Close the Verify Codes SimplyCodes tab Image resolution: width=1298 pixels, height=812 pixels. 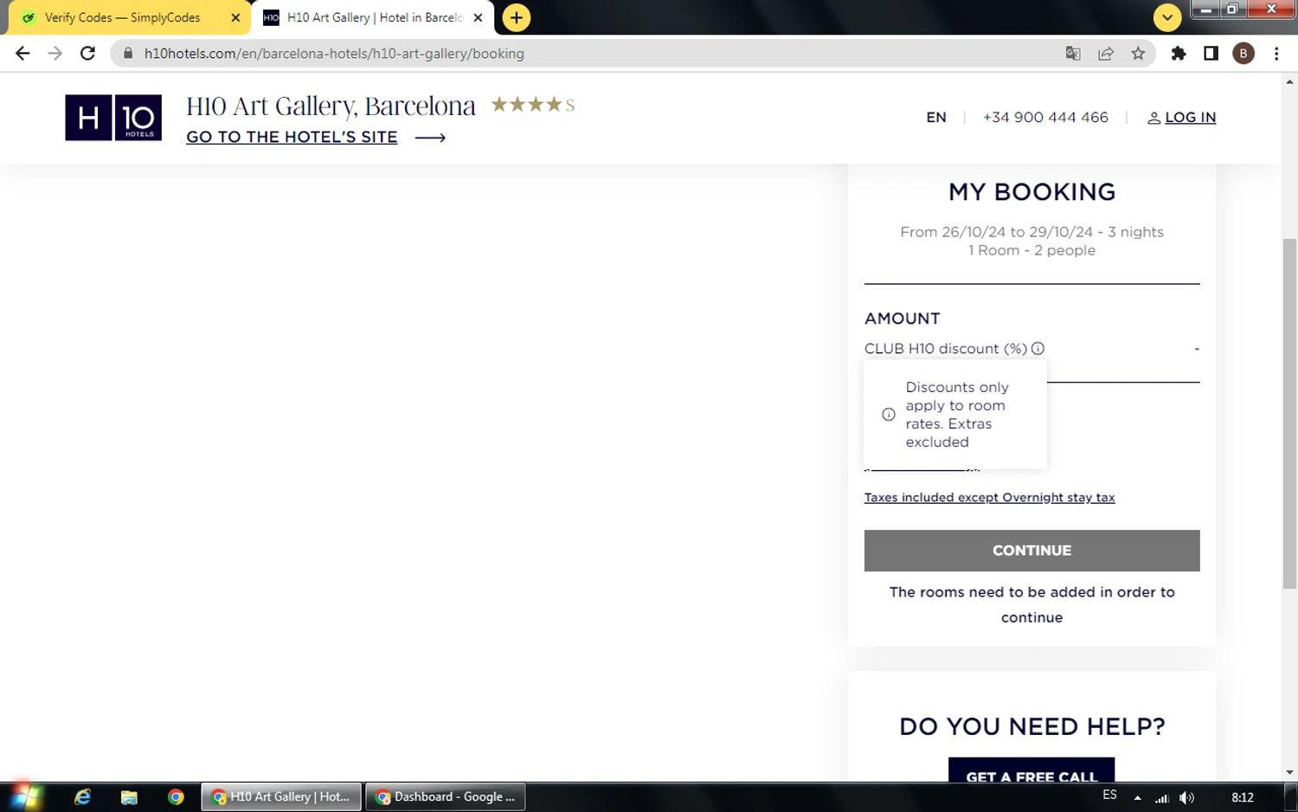coord(235,17)
